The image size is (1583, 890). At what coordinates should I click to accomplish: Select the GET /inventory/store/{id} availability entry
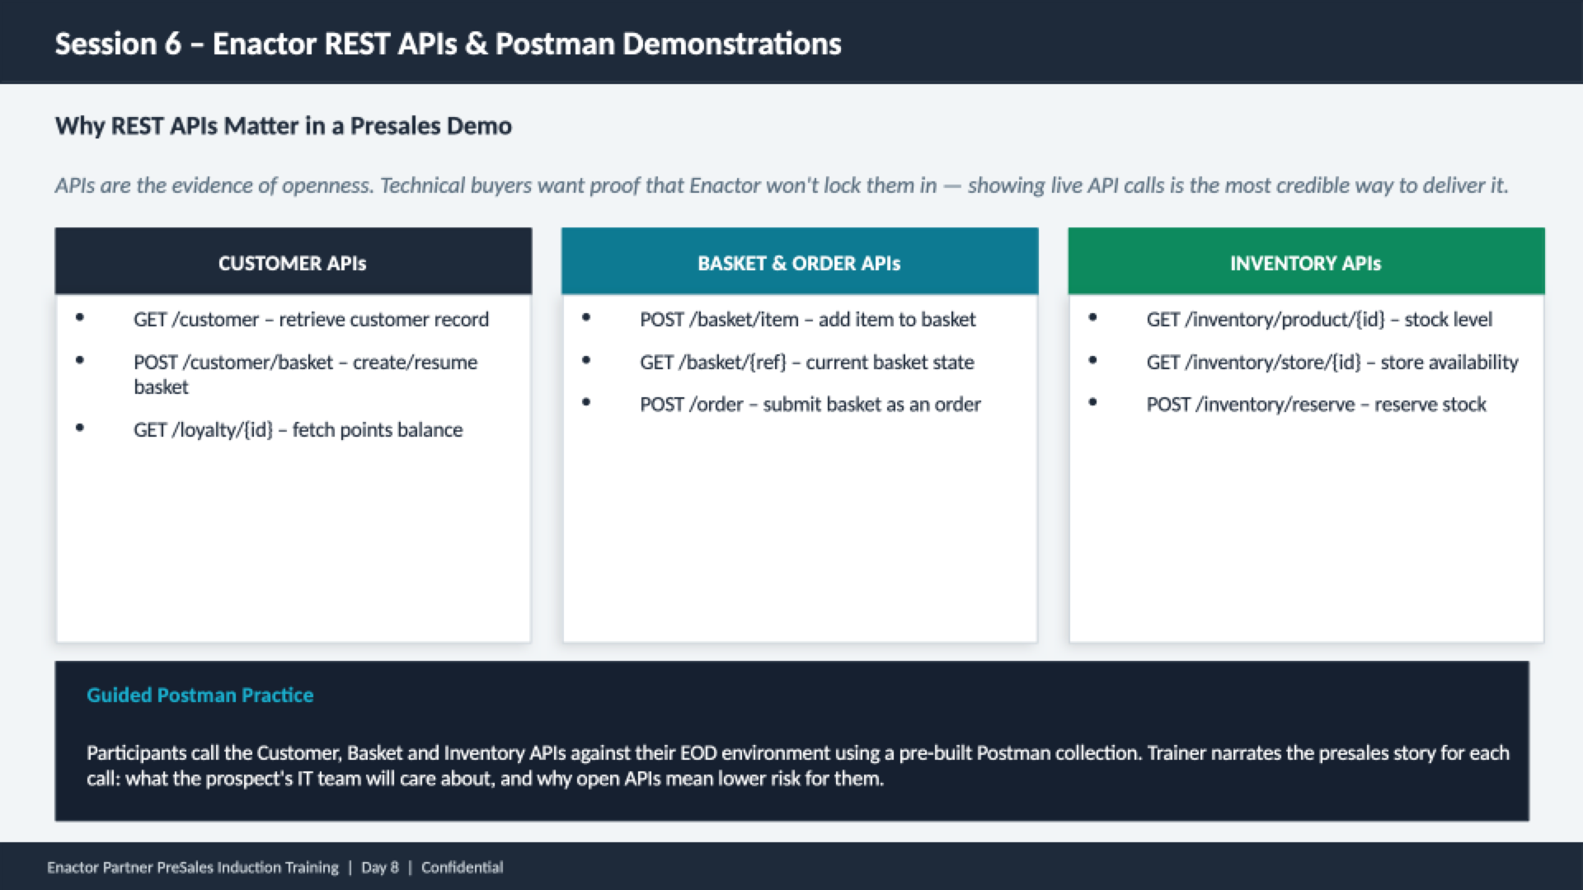pyautogui.click(x=1332, y=362)
